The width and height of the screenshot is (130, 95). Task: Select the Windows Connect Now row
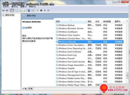pos(89,38)
